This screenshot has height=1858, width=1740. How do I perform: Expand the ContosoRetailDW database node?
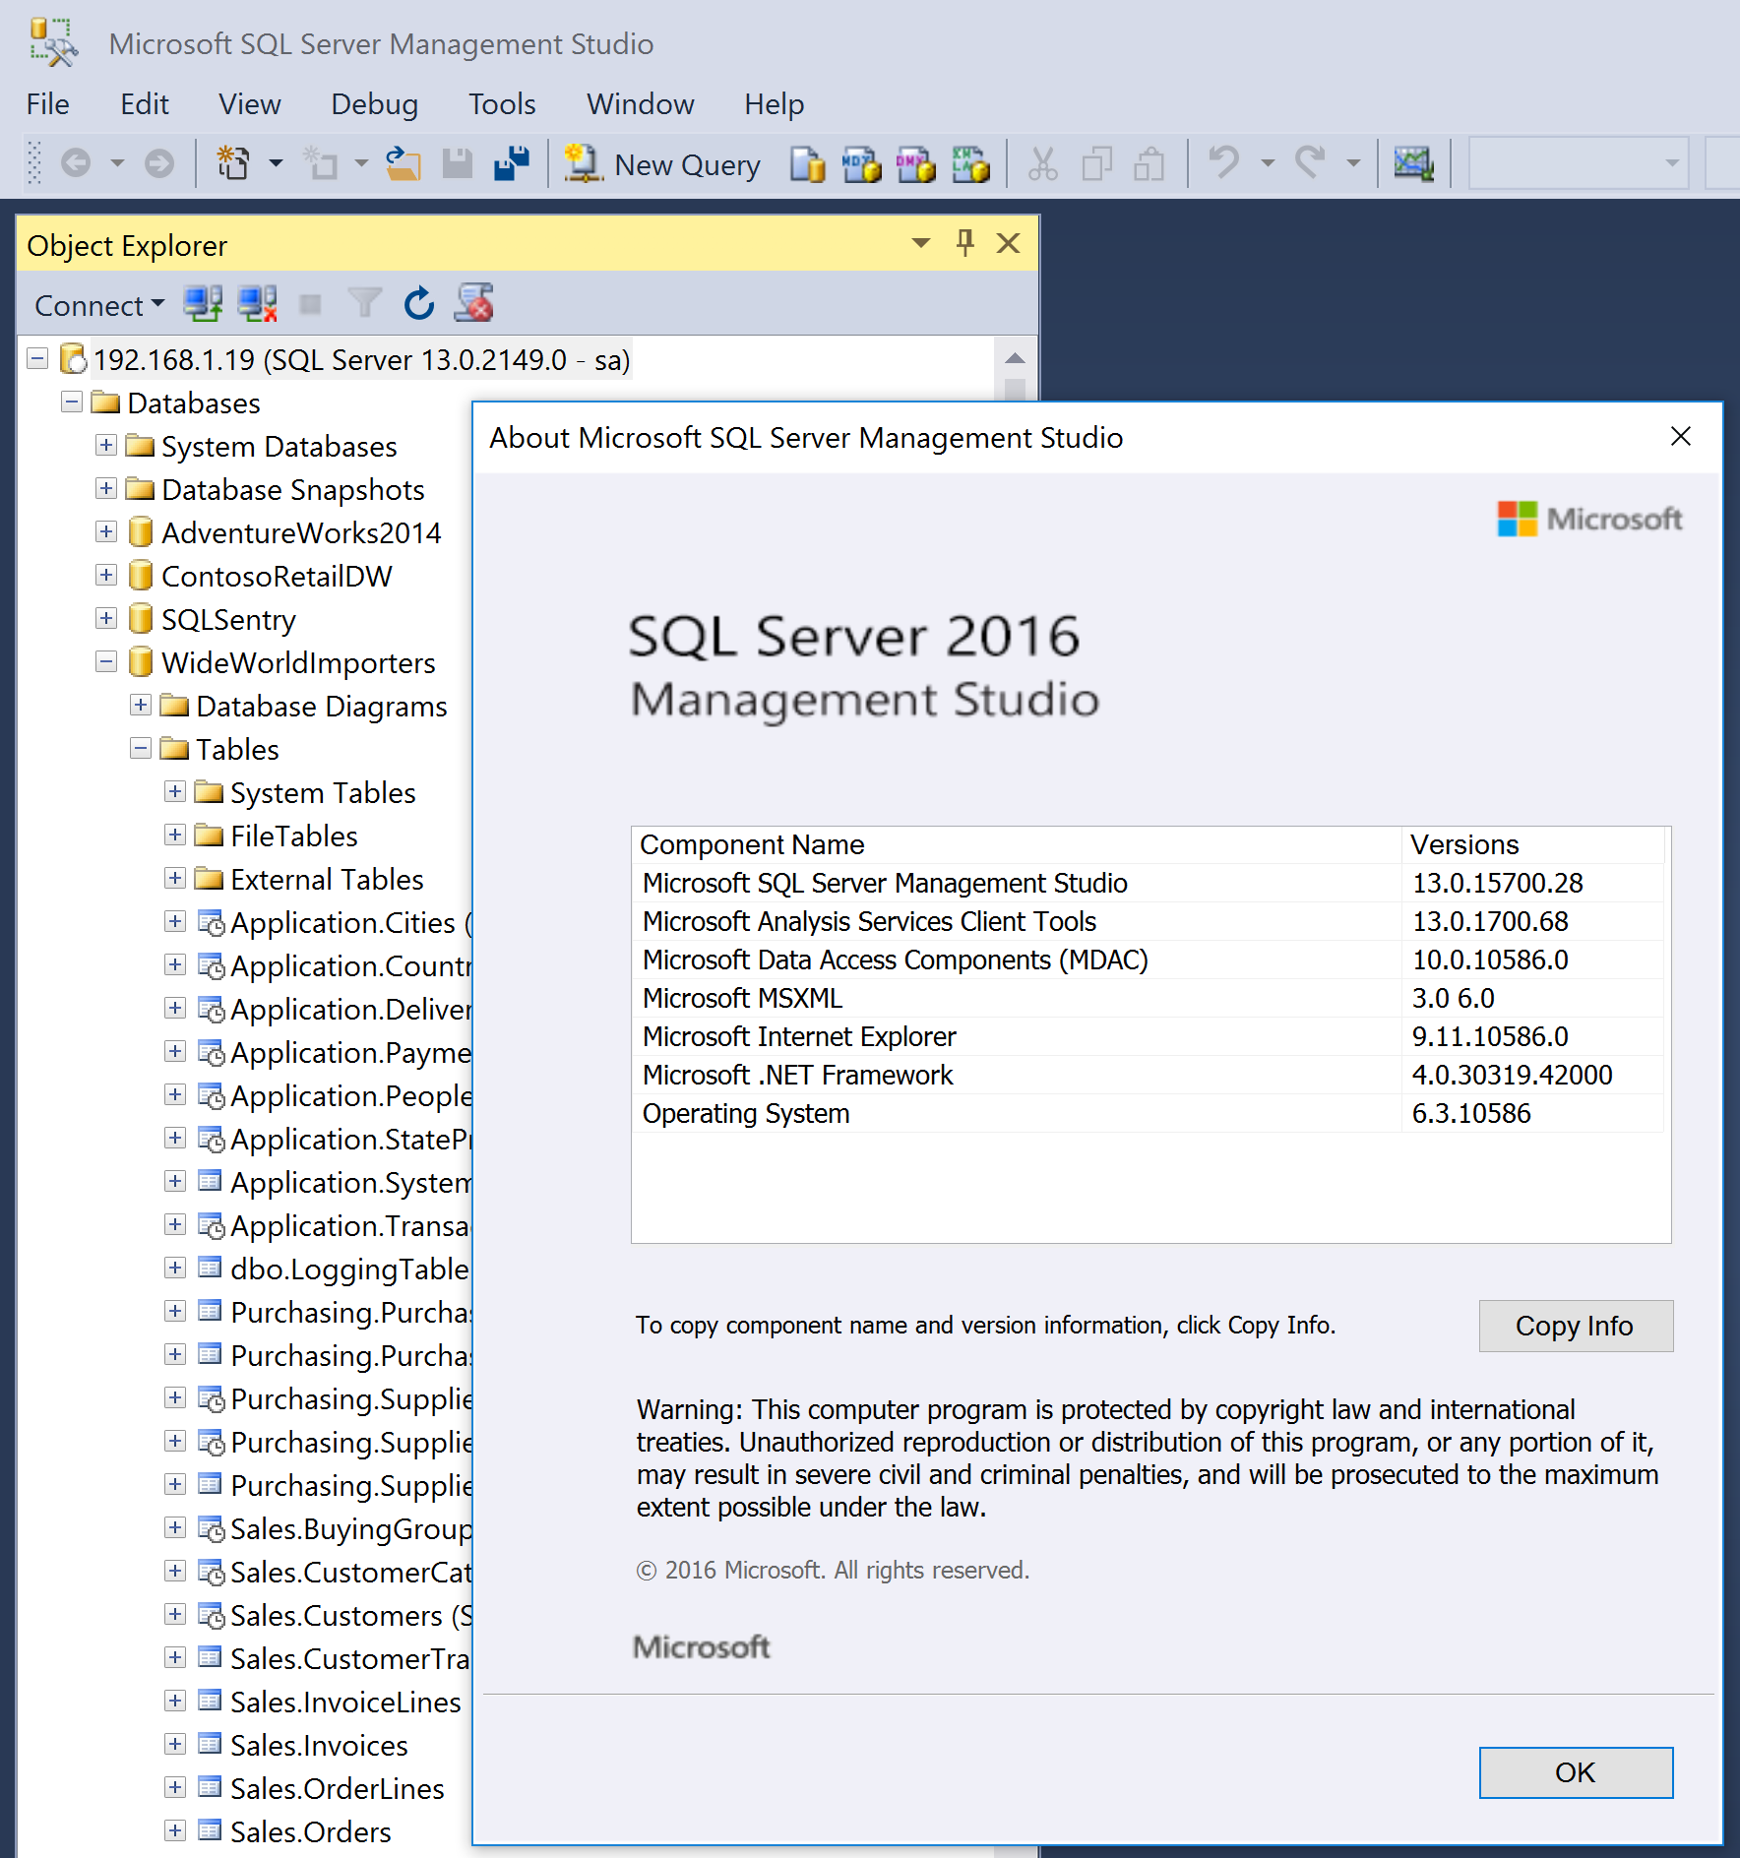(x=106, y=576)
